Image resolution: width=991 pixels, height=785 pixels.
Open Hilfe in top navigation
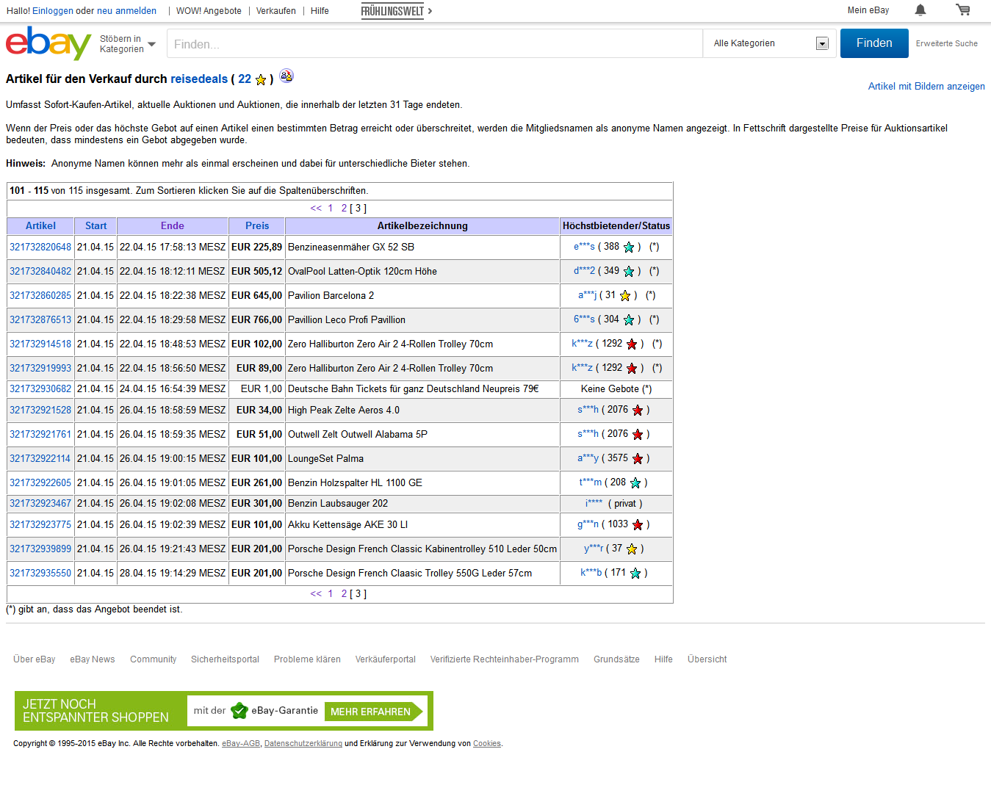[320, 11]
